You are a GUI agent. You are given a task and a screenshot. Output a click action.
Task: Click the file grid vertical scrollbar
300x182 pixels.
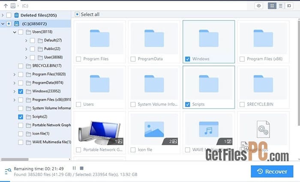(299, 73)
